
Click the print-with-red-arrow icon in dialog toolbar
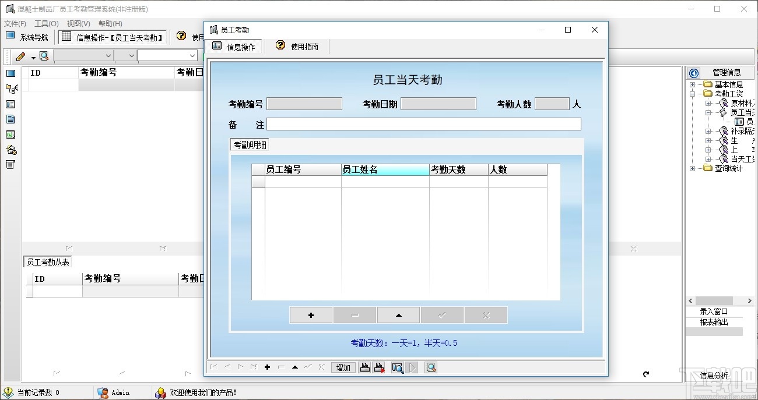tap(379, 367)
